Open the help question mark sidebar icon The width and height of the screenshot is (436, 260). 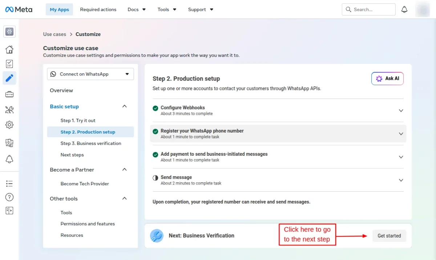(x=9, y=197)
